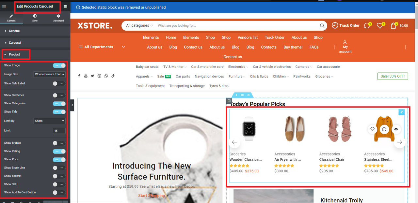Click the Start Shopping link
The width and height of the screenshot is (418, 203).
(x=152, y=196)
